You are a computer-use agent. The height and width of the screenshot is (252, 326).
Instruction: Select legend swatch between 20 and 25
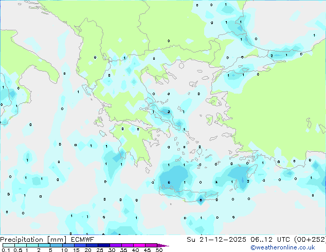(x=92, y=245)
